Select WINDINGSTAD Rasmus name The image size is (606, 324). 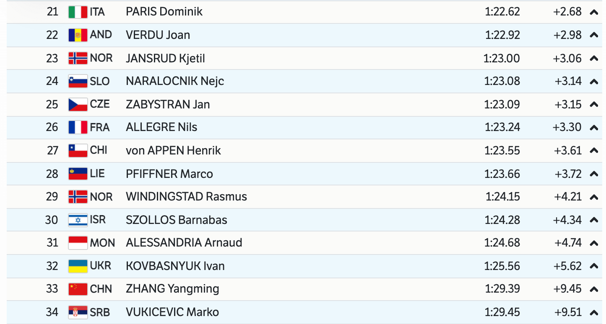(186, 197)
